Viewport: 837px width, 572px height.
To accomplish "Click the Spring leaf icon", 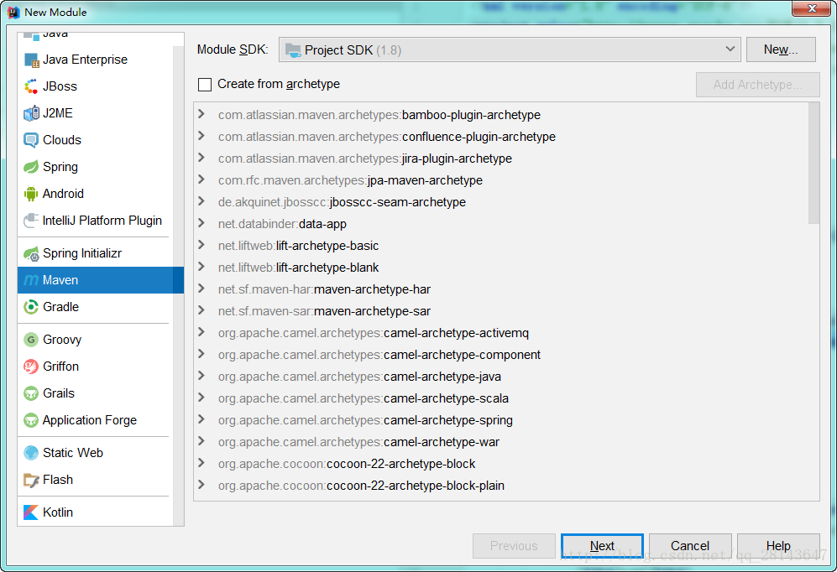I will (32, 167).
